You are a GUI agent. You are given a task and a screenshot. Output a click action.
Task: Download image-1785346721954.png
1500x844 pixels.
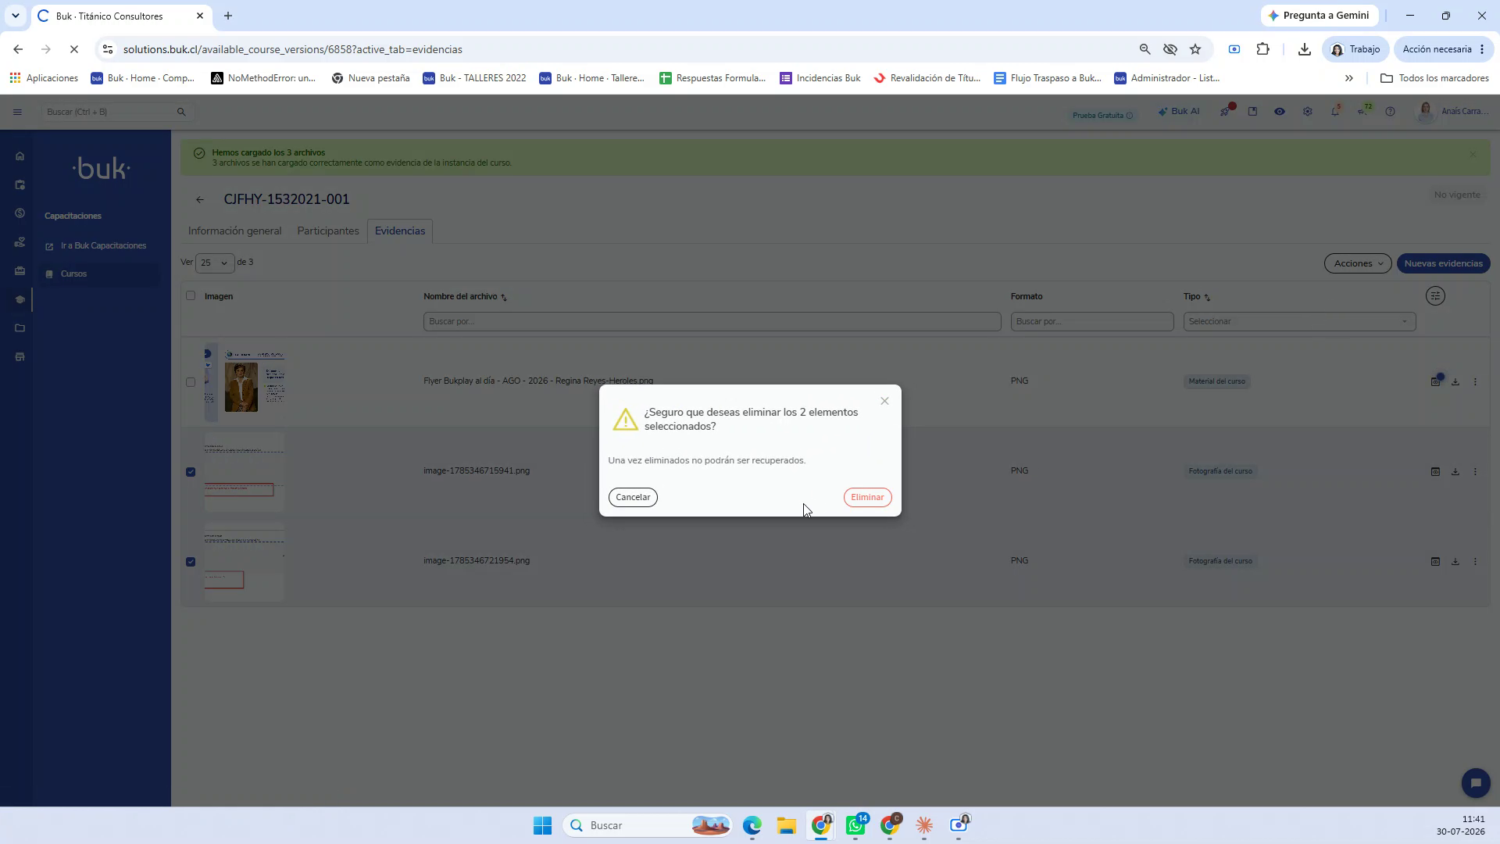pyautogui.click(x=1455, y=562)
